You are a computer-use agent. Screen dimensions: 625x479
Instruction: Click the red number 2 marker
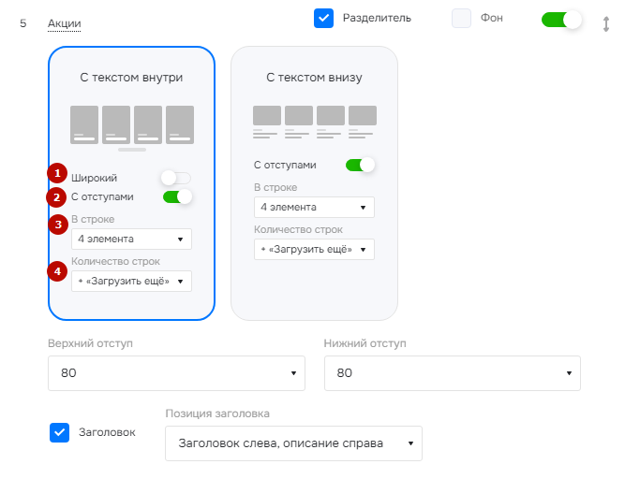56,197
